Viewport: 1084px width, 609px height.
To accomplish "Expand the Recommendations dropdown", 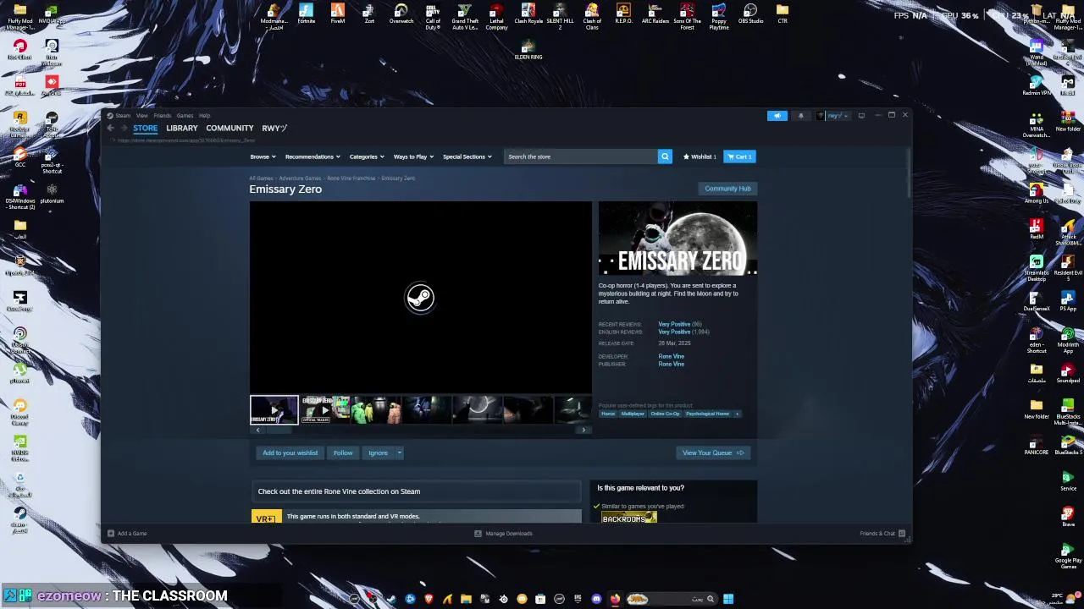I will (x=312, y=156).
